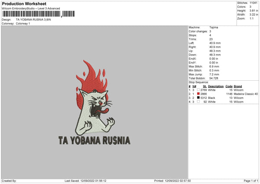
Task: Click the Zoom value 1:1
Action: (253, 19)
